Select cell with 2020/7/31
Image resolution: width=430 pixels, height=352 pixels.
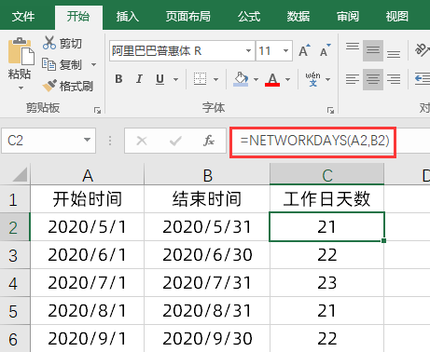[x=207, y=283]
